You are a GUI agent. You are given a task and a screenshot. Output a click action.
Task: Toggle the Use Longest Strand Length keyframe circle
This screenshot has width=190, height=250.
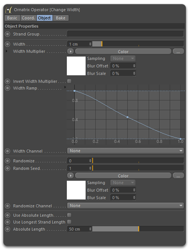pos(7,222)
